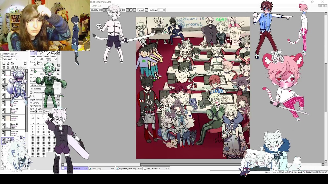Viewport: 328px width, 184px height.
Task: Toggle the Press Size checkbox
Action: [x=44, y=111]
